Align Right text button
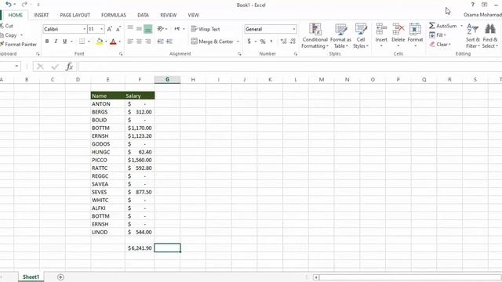This screenshot has width=502, height=282. click(x=148, y=42)
